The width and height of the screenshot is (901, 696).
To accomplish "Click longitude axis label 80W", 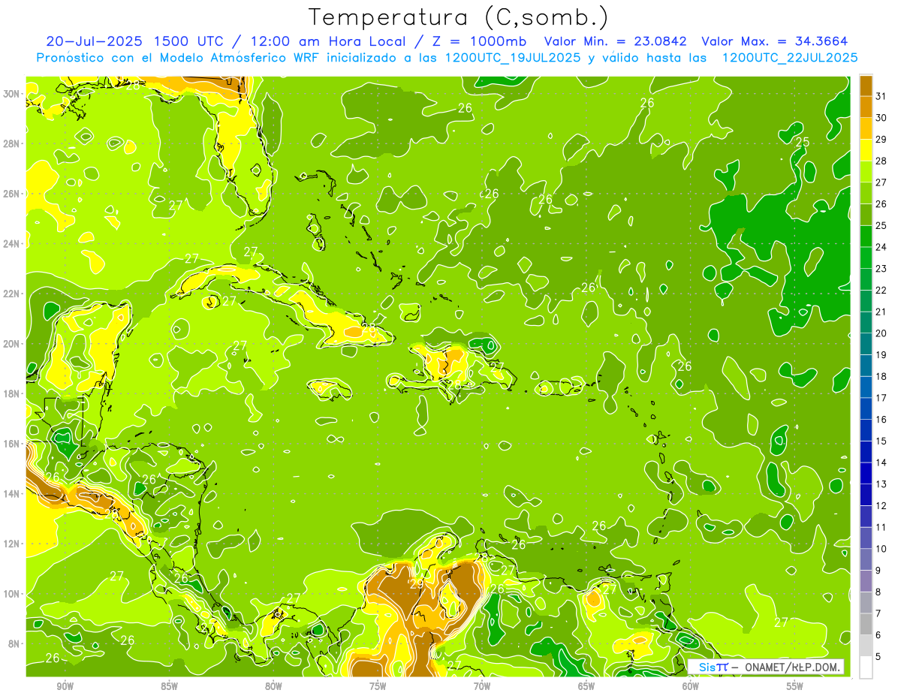I will (273, 686).
